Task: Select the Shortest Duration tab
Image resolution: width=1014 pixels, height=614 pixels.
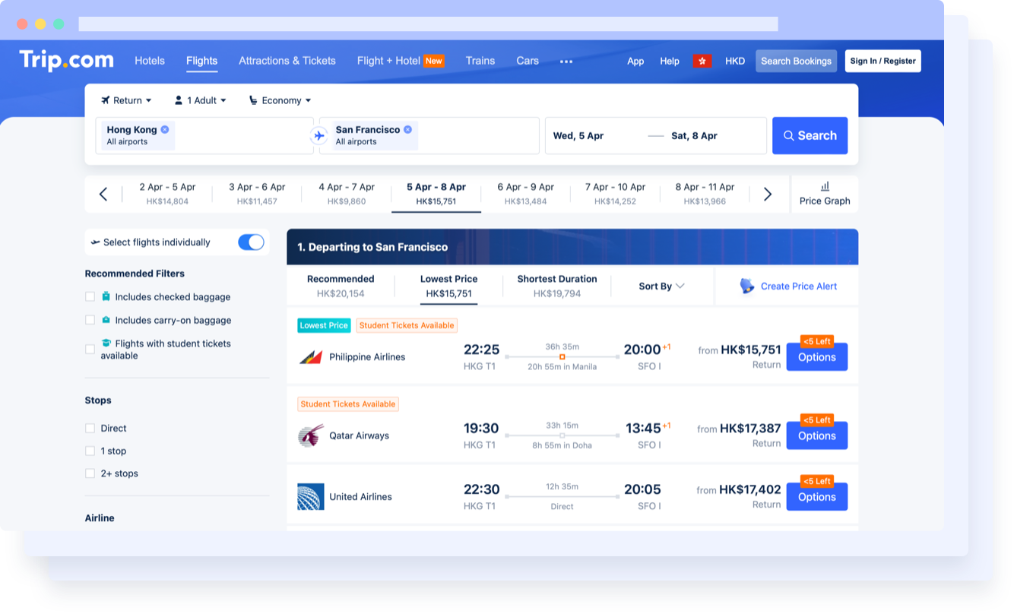Action: [x=557, y=286]
